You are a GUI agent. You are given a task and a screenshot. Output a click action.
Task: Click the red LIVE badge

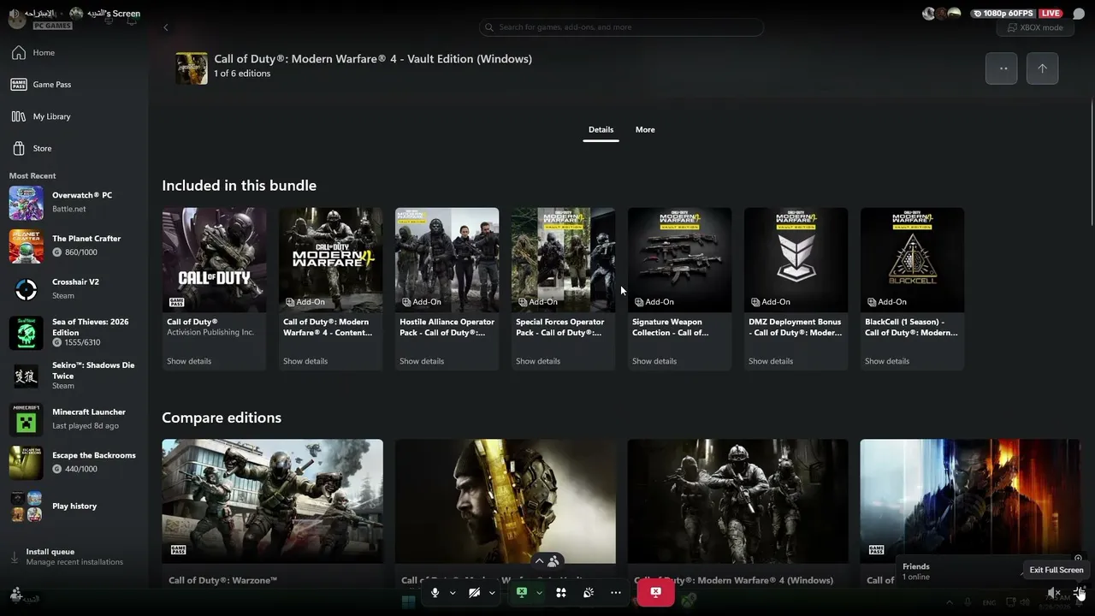[x=1051, y=14]
